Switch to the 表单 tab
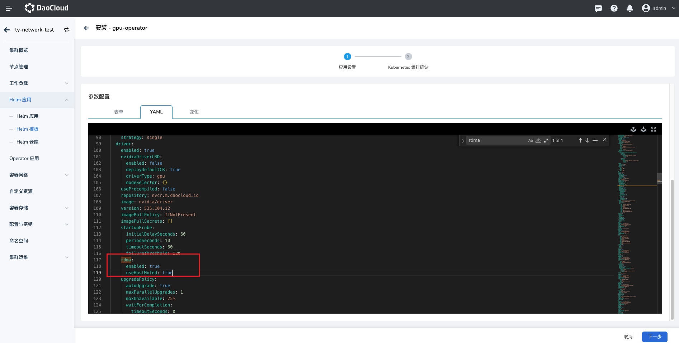679x343 pixels. [x=118, y=112]
